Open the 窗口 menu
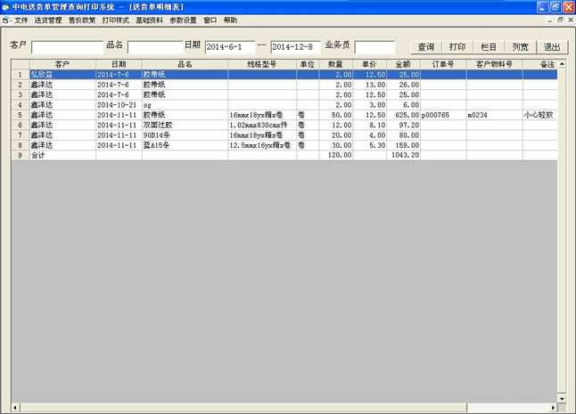The image size is (576, 414). click(210, 20)
